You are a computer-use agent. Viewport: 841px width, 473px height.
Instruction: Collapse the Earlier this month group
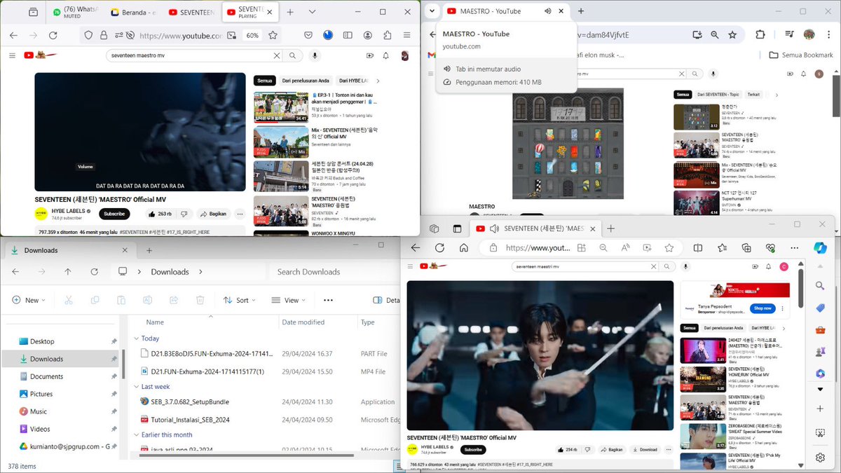(x=137, y=435)
